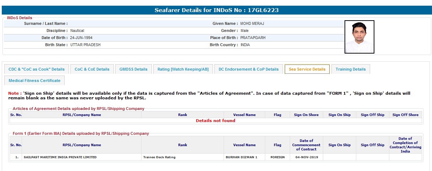432x171 pixels.
Task: Click the date of birth value 24-JUN-1994
Action: coord(81,38)
